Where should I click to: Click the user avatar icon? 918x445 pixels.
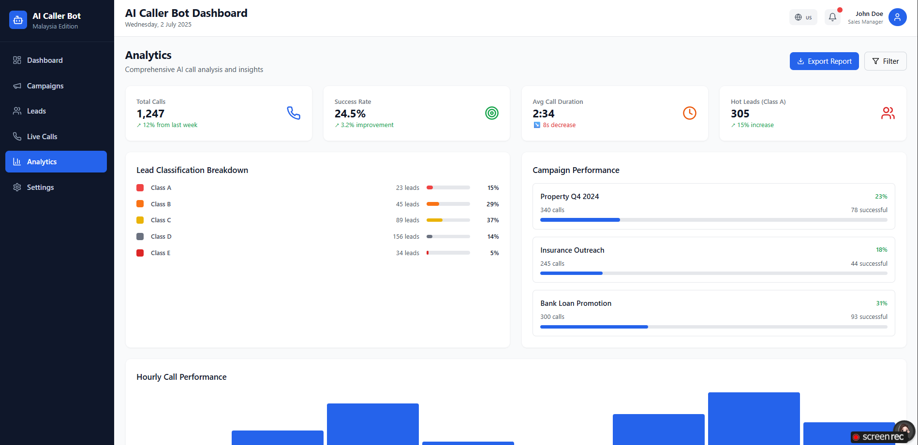pos(897,17)
